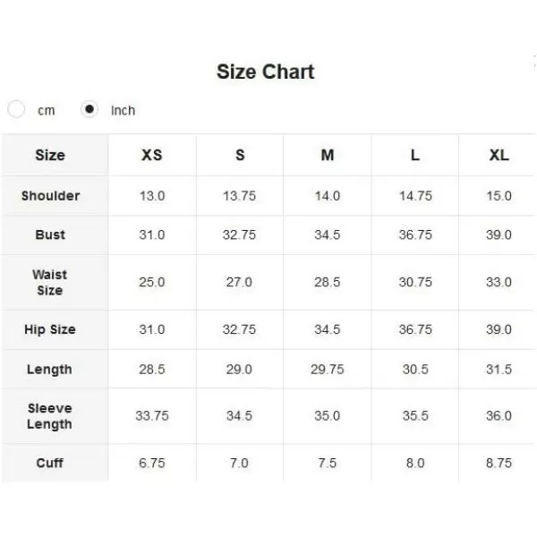Screen dimensions: 537x537
Task: Click the Cuff row label
Action: pyautogui.click(x=49, y=463)
